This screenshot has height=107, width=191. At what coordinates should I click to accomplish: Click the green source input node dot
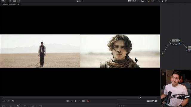coord(162,54)
